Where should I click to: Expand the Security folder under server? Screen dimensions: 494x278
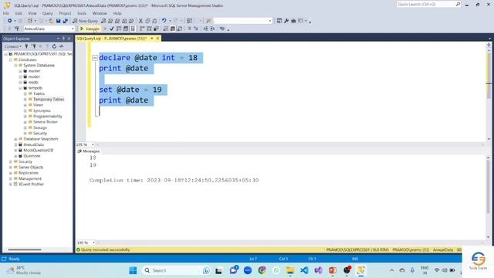10,161
